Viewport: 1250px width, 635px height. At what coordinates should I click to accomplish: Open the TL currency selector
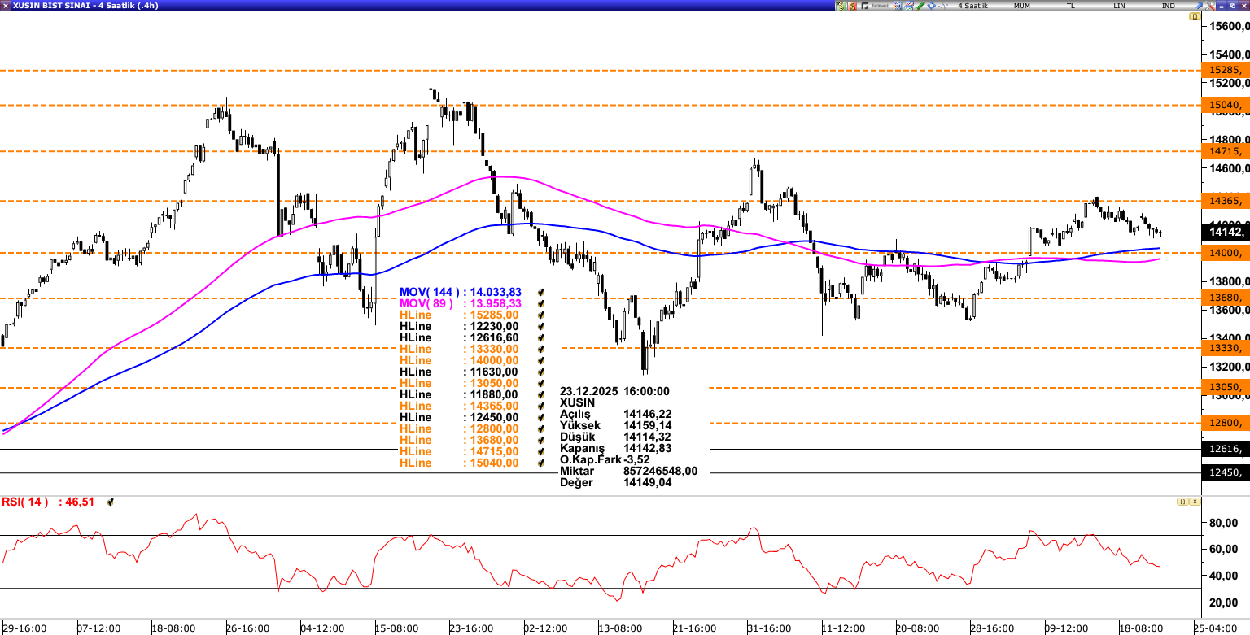point(1071,6)
